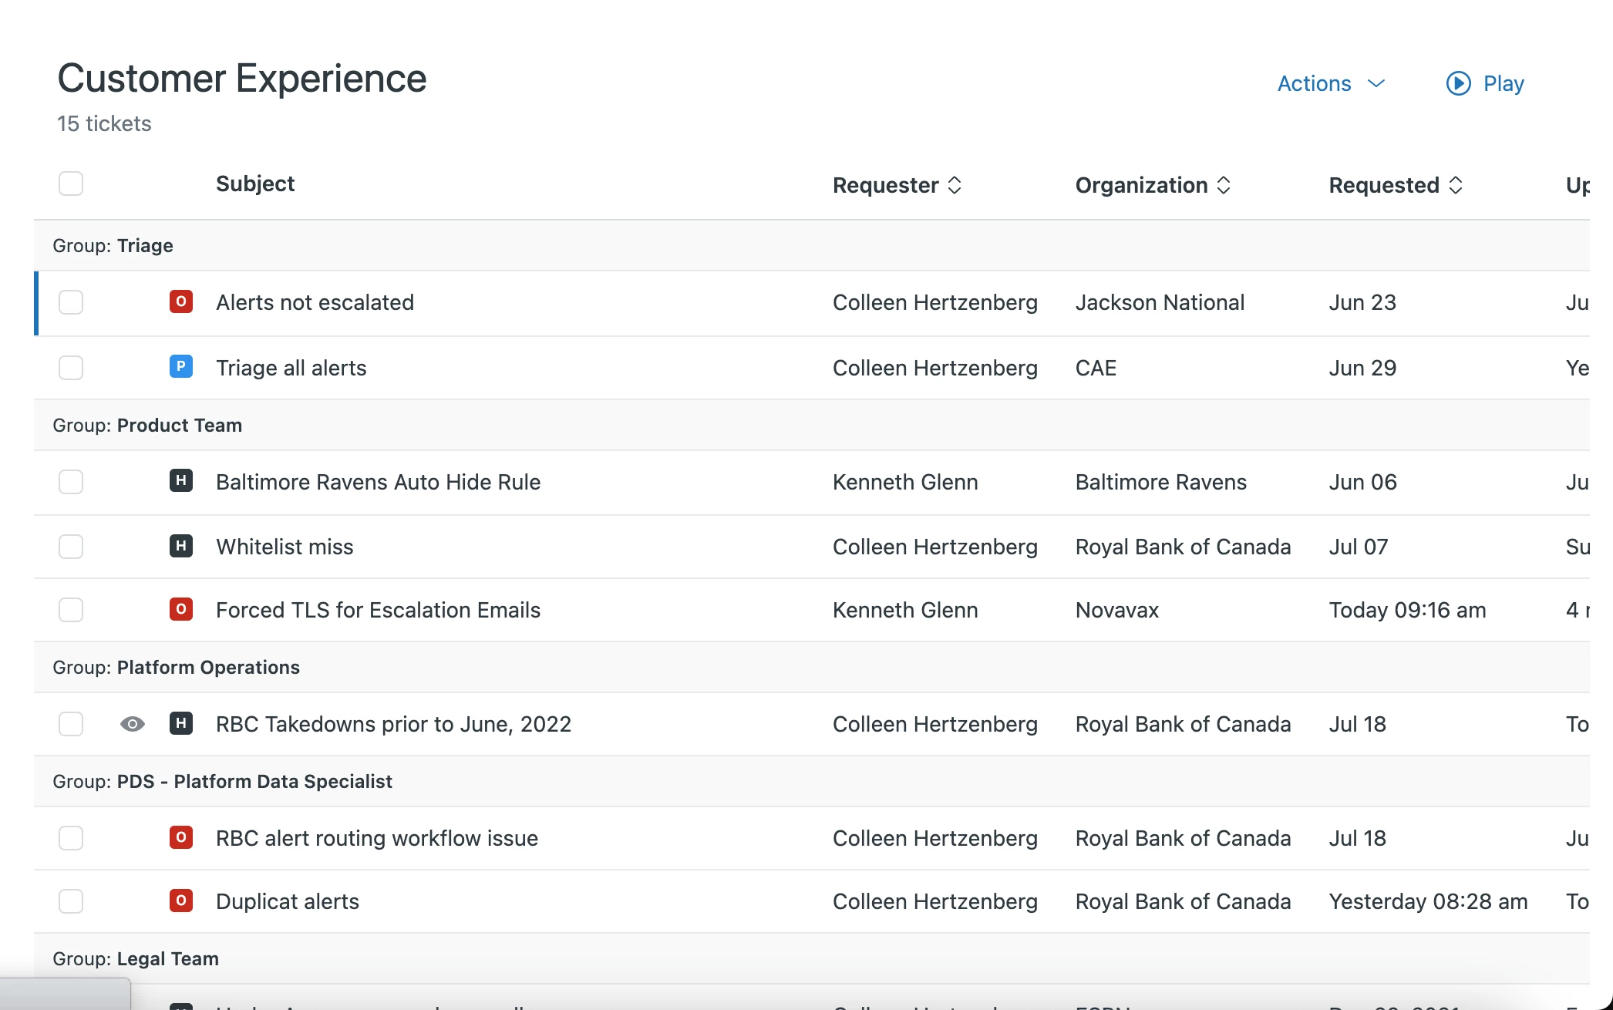Click the eye icon on RBC Takedowns ticket
This screenshot has width=1613, height=1010.
tap(133, 724)
